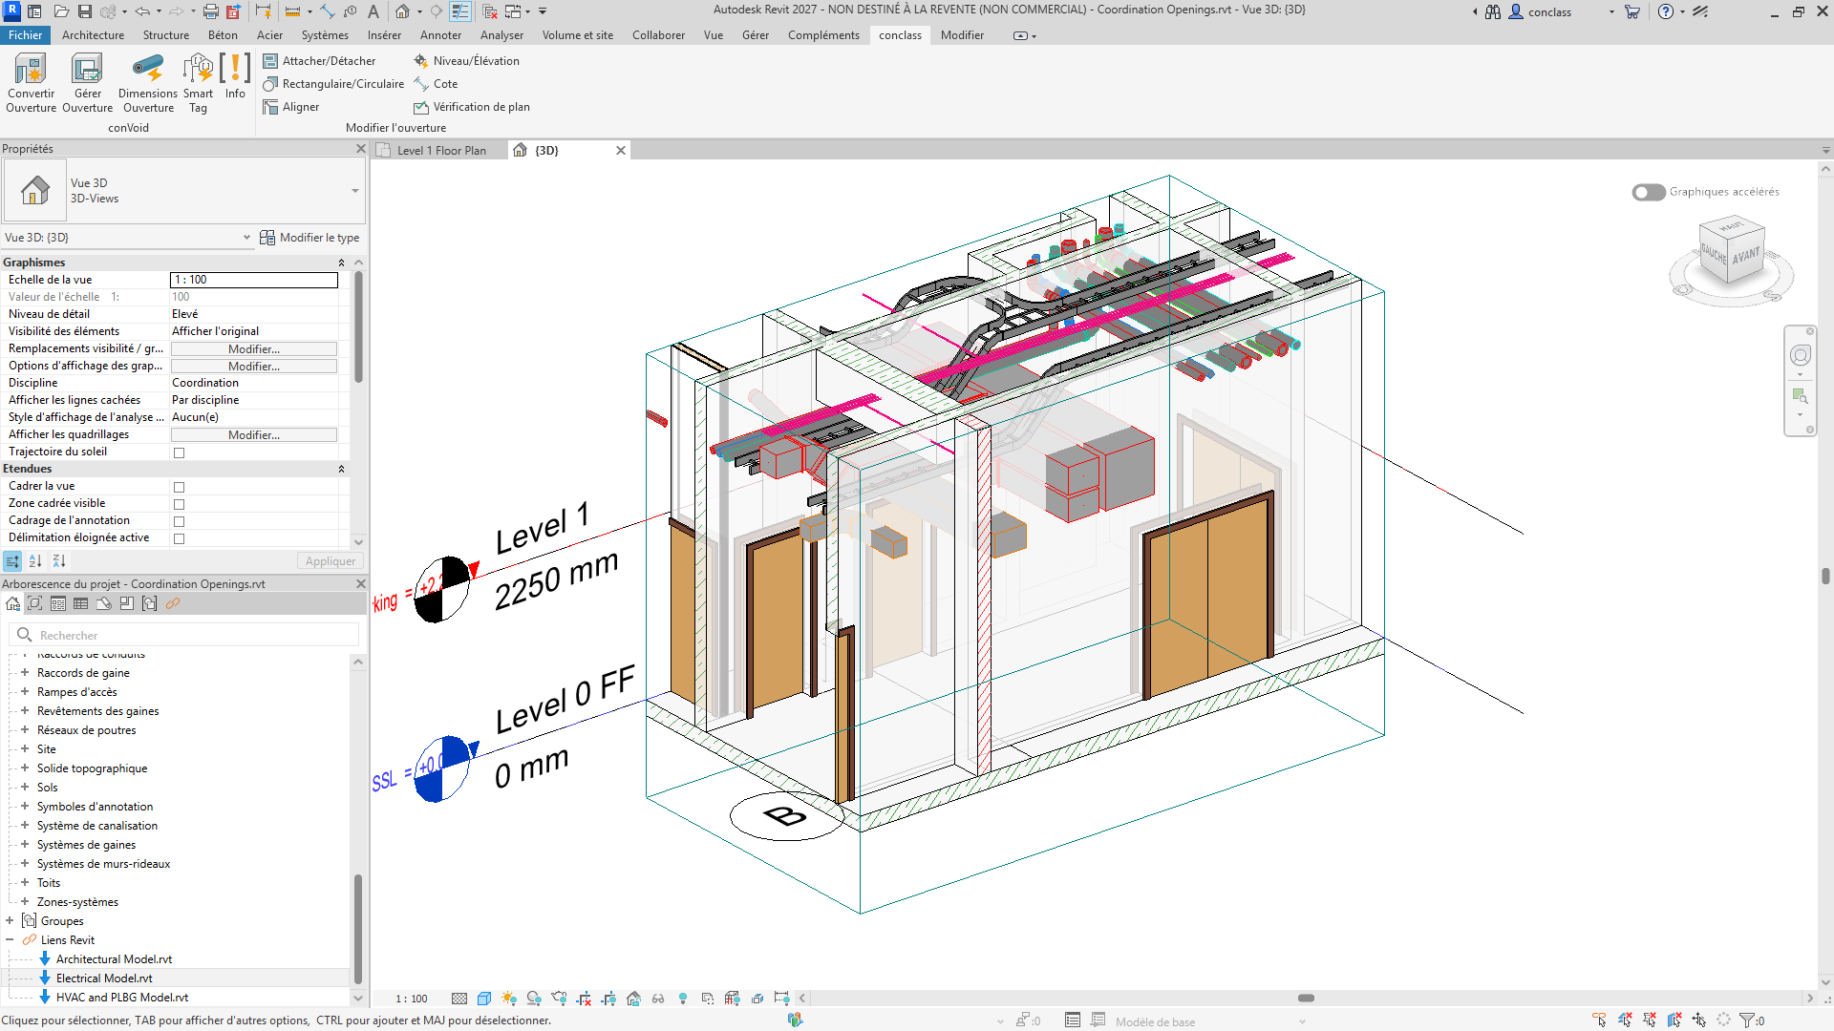Open the Architecture ribbon tab

coord(93,35)
